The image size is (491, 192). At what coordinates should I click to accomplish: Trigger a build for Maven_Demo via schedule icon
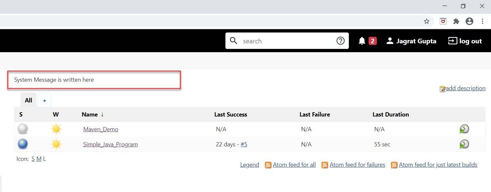(x=464, y=129)
